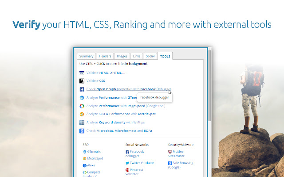The image size is (284, 177).
Task: Click the McAfee shield icon under Security/Malware
Action: tap(170, 152)
